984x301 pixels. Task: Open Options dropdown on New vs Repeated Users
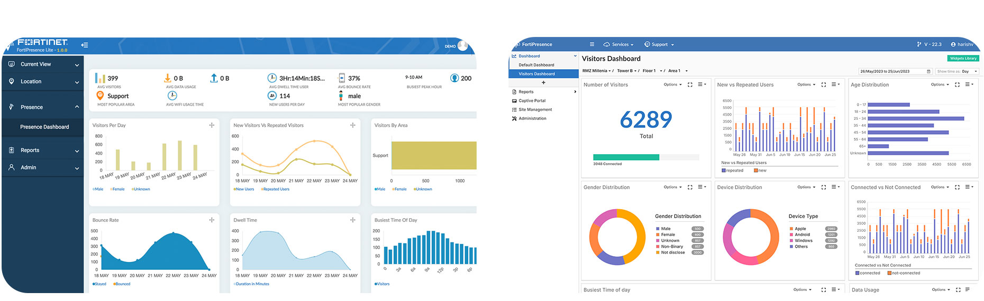click(806, 84)
